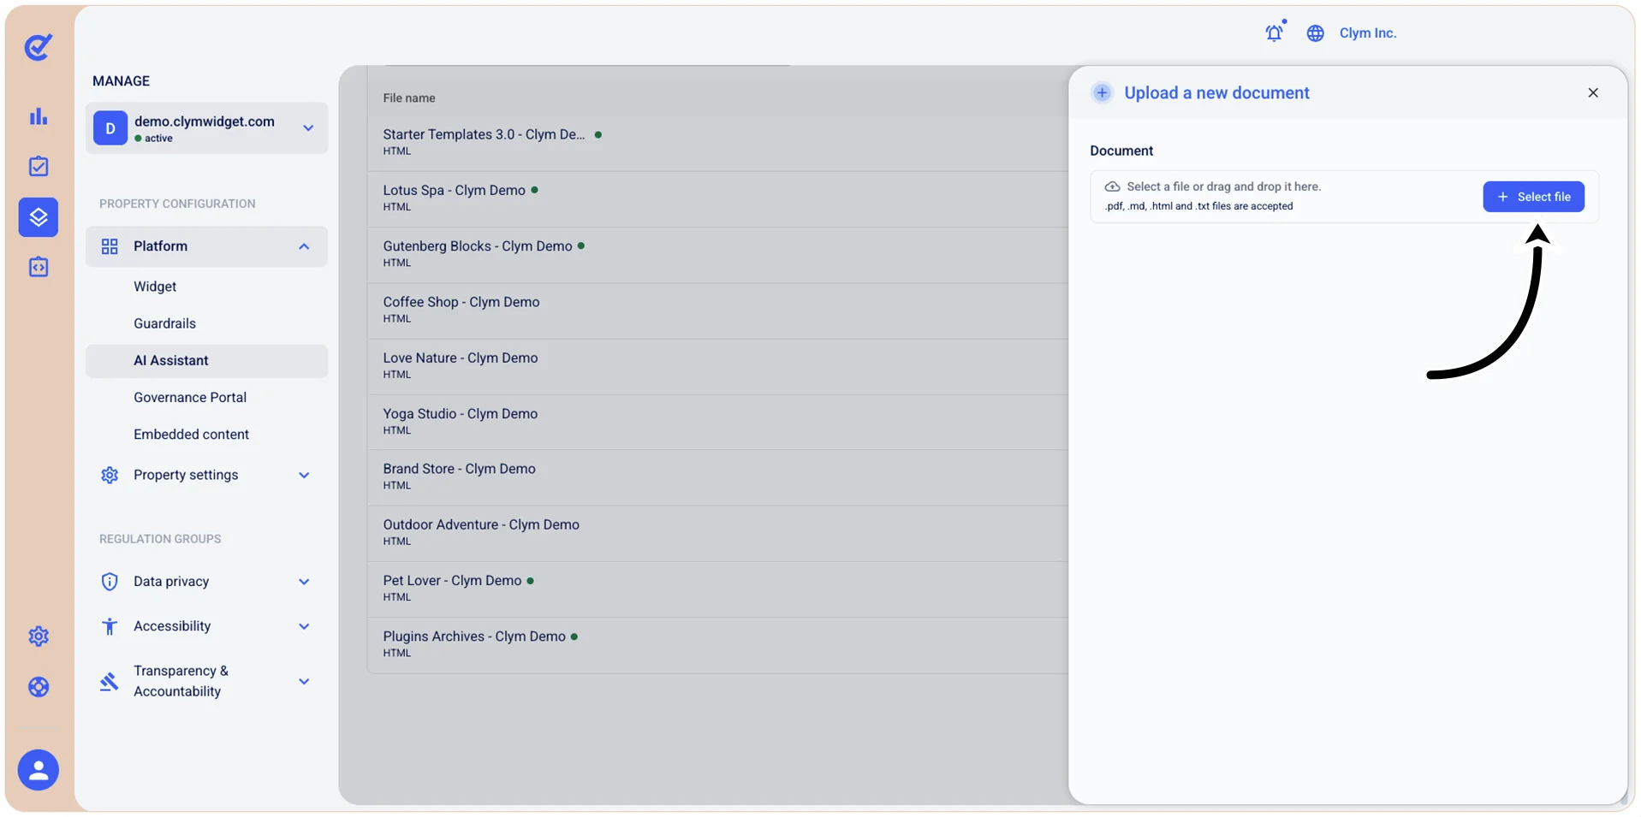Select Coffee Shop - Clym Demo row
Viewport: 1641px width, 817px height.
click(717, 310)
